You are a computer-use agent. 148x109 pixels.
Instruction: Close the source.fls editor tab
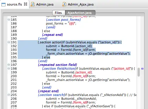pos(26,4)
